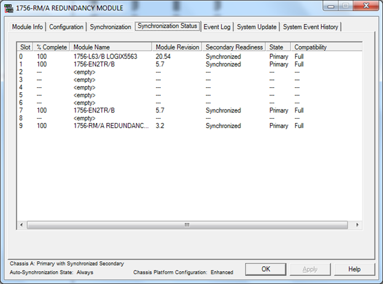This screenshot has width=383, height=284.
Task: Open the System Event History tab
Action: click(311, 27)
